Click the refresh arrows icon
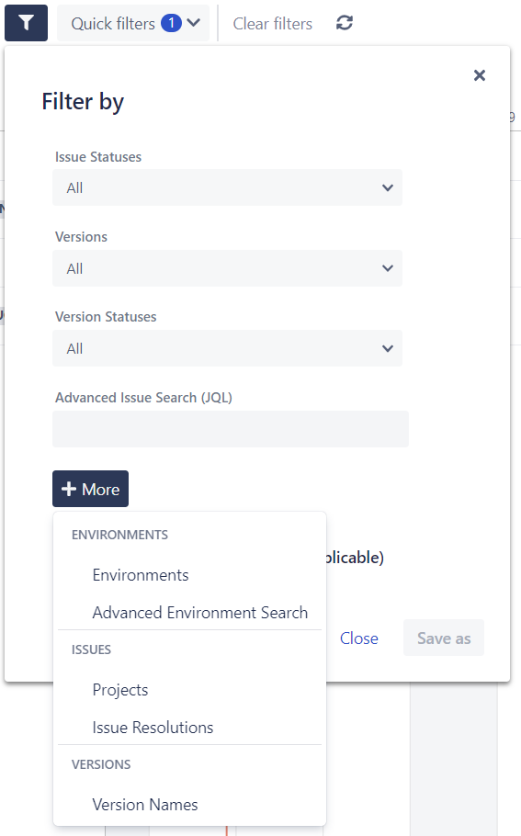Viewport: 521px width, 836px height. coord(345,23)
